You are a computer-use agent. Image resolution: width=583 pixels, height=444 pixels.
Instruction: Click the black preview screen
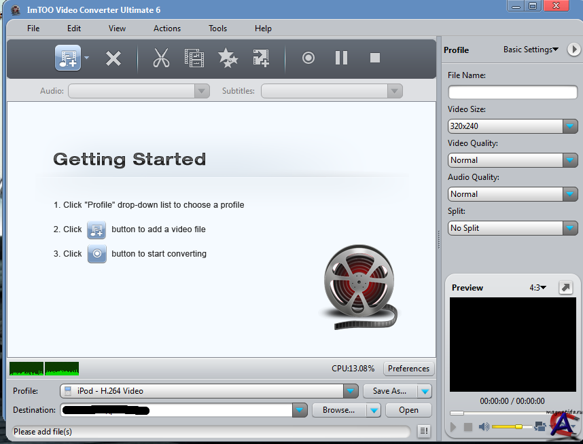[x=513, y=344]
